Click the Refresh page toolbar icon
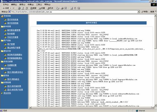This screenshot has height=112, width=157. (23, 8)
